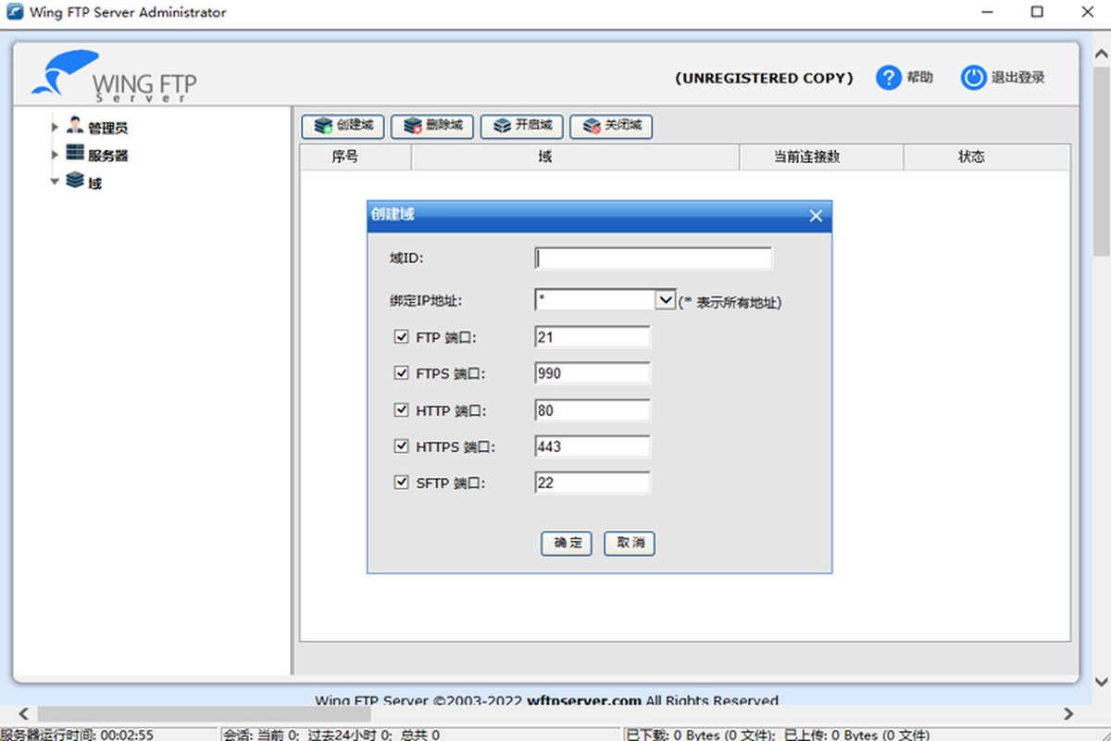
Task: Click the Stop Domain (关闭域) toolbar icon
Action: (x=592, y=126)
